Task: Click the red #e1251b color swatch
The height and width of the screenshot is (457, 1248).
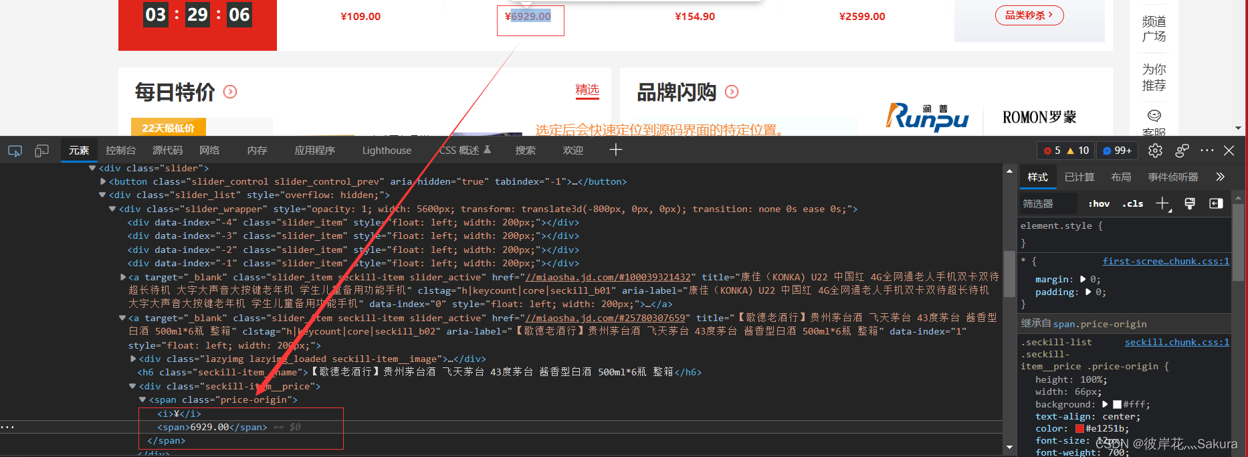Action: (x=1079, y=428)
